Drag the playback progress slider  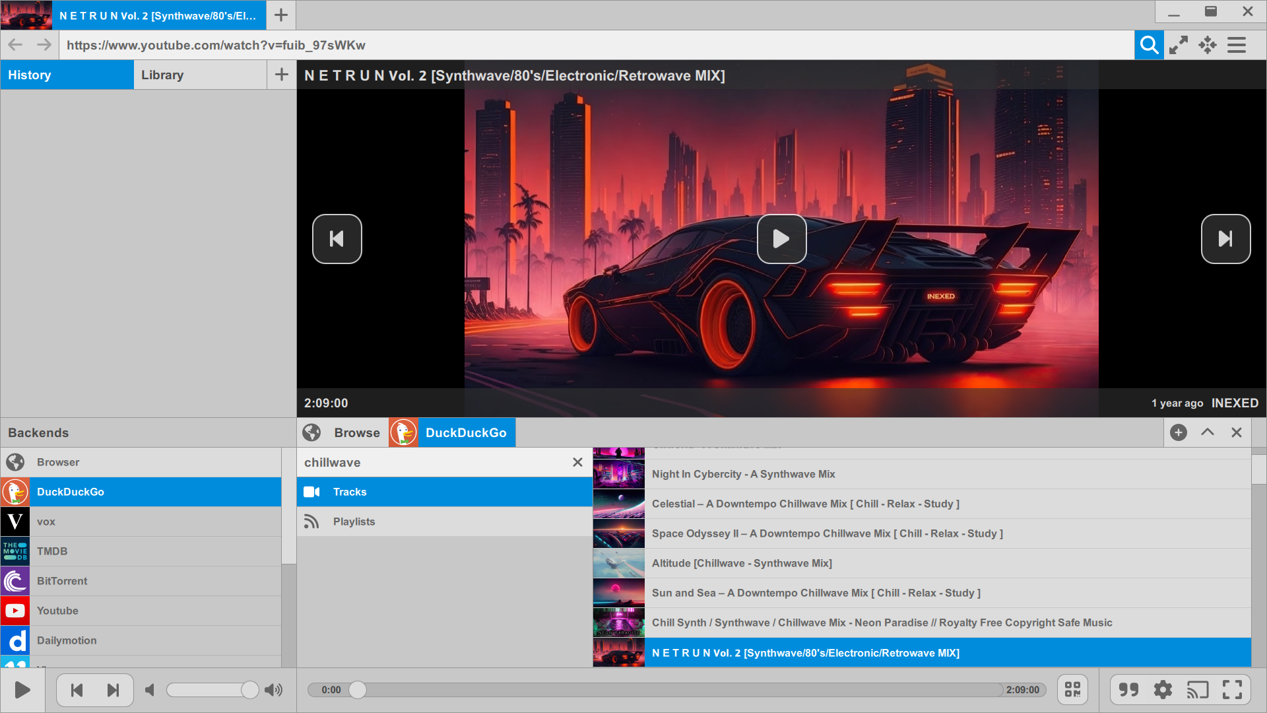[360, 689]
